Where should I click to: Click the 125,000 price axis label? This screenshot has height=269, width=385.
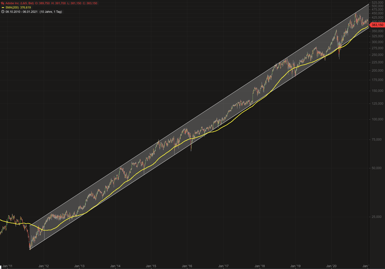[x=377, y=104]
